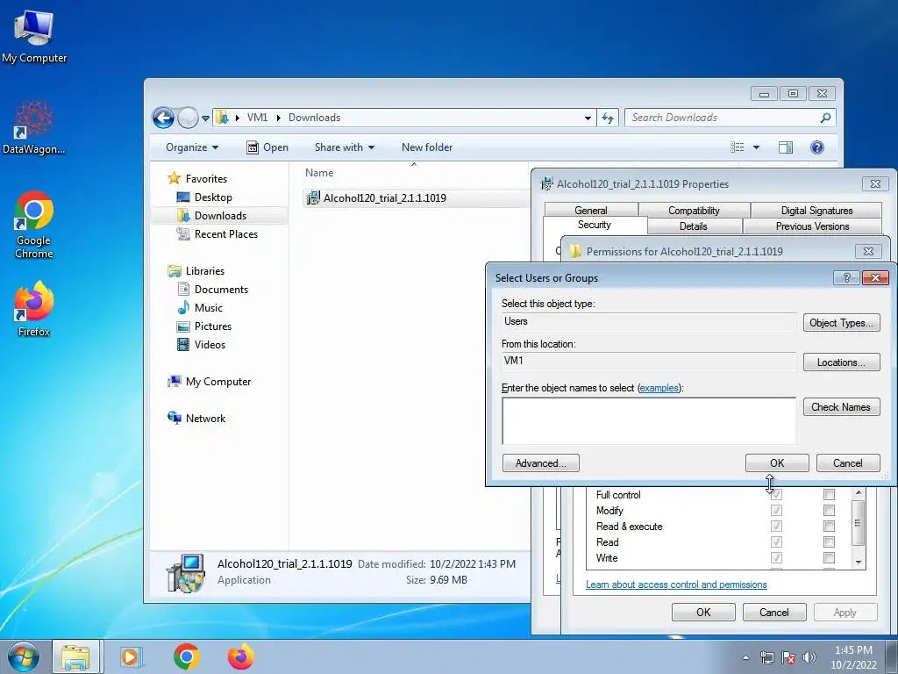Click the Network icon in navigation pane
The image size is (898, 674).
point(175,418)
